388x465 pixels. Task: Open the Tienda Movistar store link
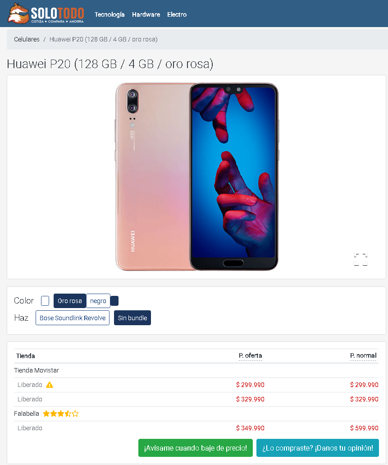37,370
